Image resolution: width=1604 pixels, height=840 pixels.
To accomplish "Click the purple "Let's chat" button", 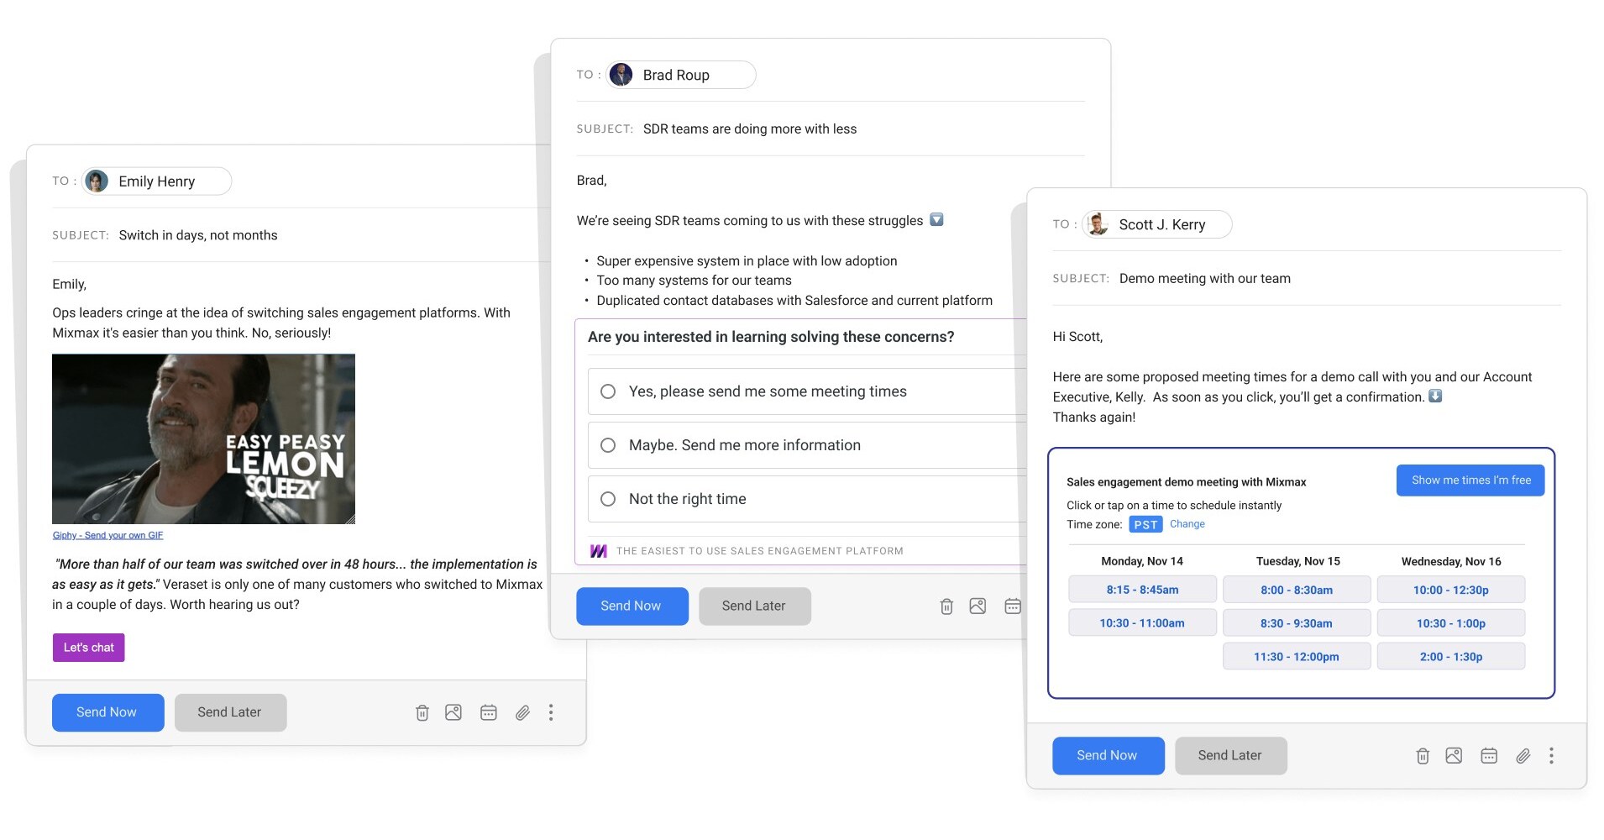I will (89, 648).
